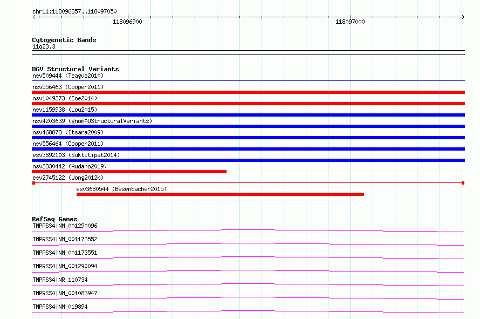Open variant nsv1159938 (Lou2015) label
Image resolution: width=480 pixels, height=319 pixels.
click(65, 110)
